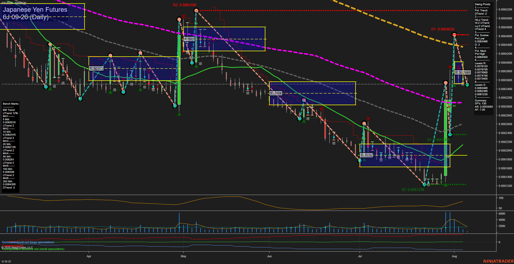Click resistance level value 0.0079120

pos(481,66)
